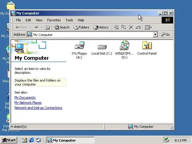Open the Views dropdown button
The height and width of the screenshot is (144, 192).
148,27
